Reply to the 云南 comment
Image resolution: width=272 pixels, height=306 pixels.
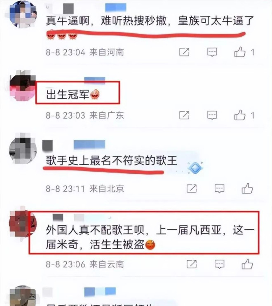click(220, 264)
